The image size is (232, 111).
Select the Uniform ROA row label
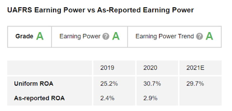pyautogui.click(x=34, y=84)
